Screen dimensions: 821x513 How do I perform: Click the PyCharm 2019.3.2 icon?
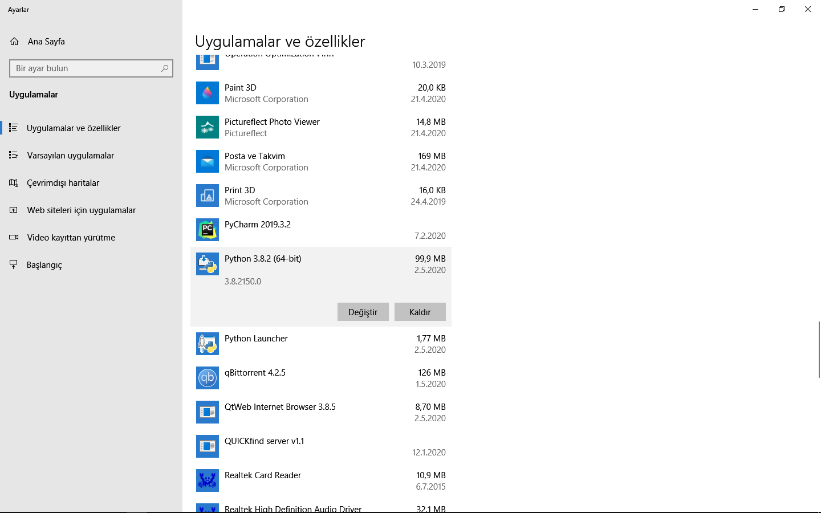click(x=208, y=230)
